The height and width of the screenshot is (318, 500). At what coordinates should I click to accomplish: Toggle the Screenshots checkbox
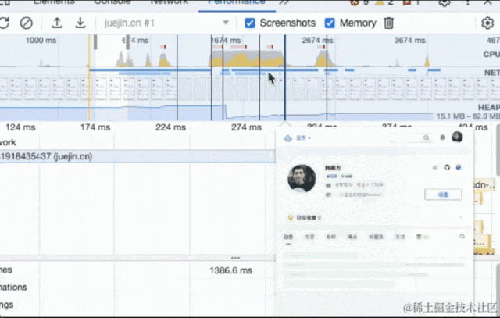tap(250, 23)
